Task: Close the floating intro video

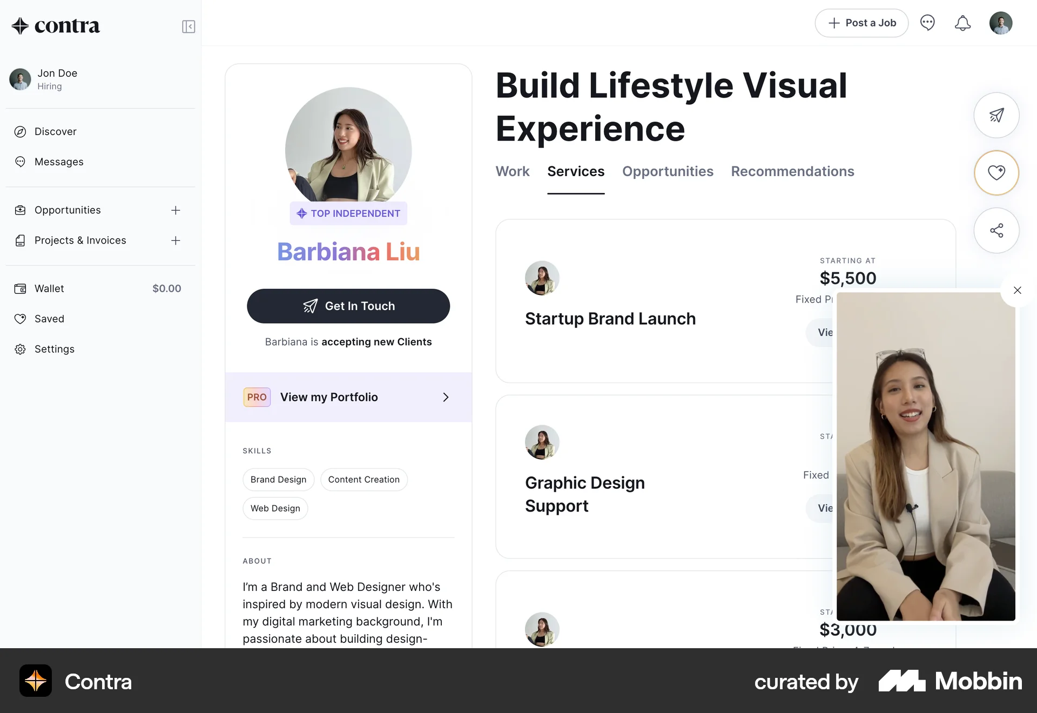Action: [1018, 290]
